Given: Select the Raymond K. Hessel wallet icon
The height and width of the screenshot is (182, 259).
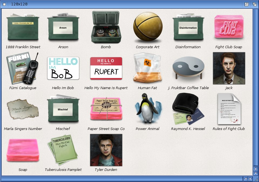Looking at the screenshot, I should click(x=188, y=109).
